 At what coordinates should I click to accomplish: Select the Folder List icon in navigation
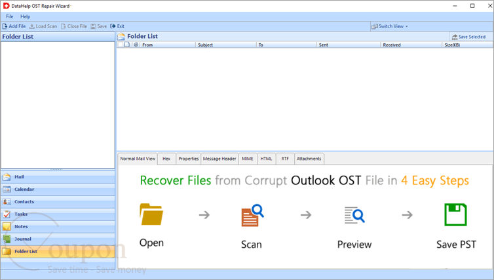[x=7, y=251]
